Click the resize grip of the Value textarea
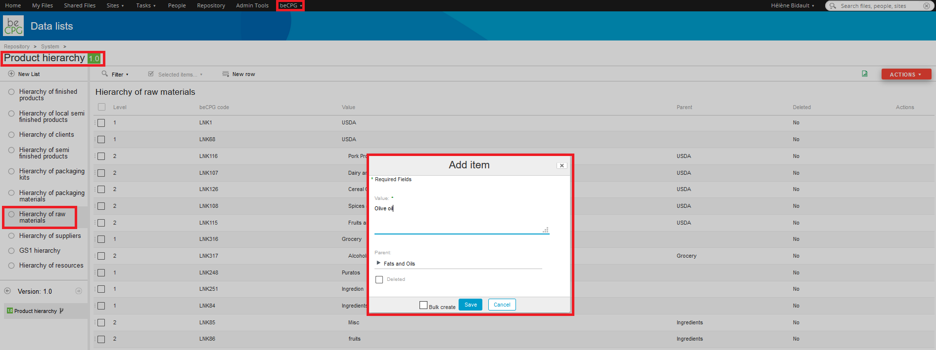 (x=546, y=230)
